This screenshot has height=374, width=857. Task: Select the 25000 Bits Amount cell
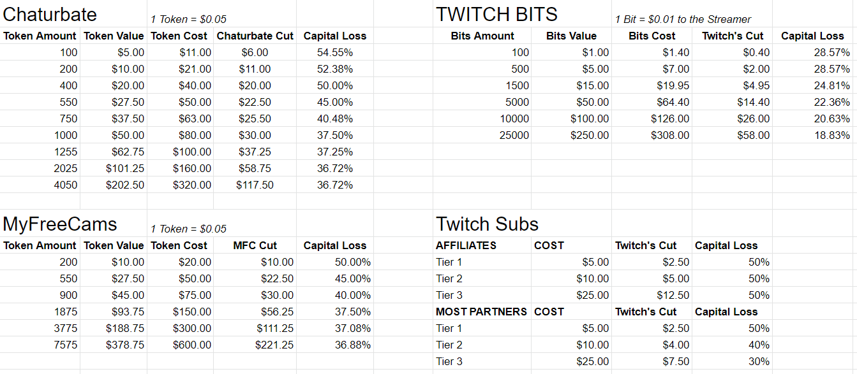(482, 135)
